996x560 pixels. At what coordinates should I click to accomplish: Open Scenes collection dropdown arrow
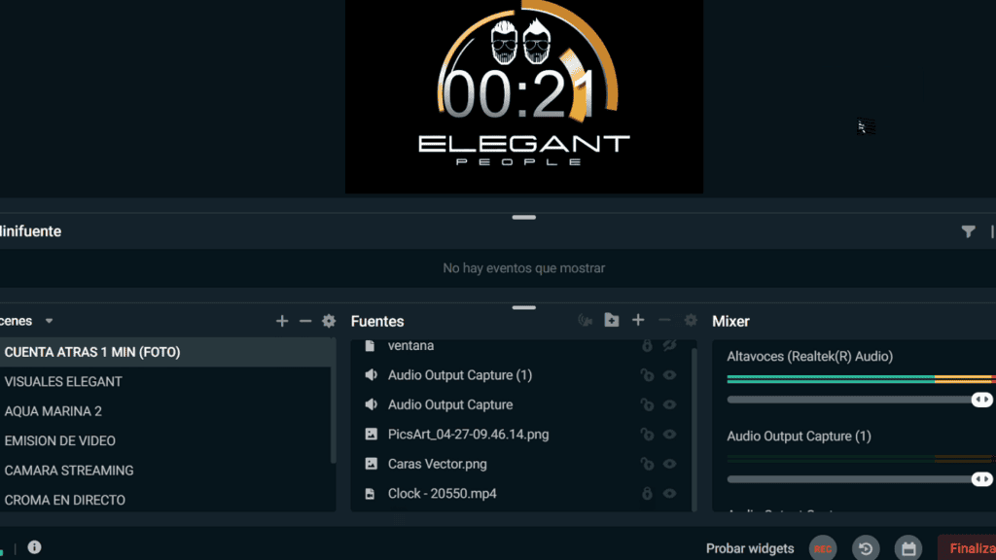[49, 321]
